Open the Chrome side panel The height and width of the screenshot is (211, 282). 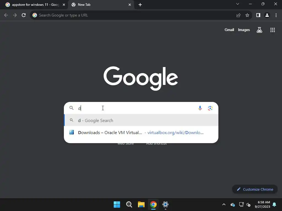(258, 15)
